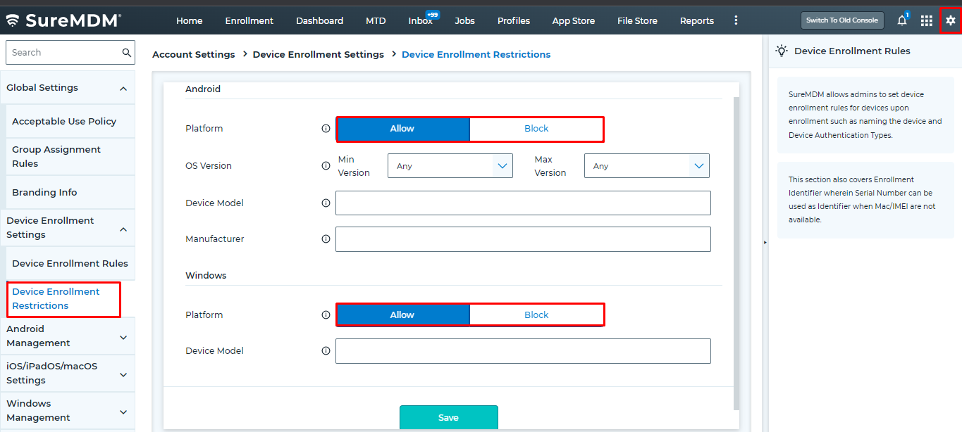Click the search magnifier icon
The image size is (962, 432).
point(127,52)
